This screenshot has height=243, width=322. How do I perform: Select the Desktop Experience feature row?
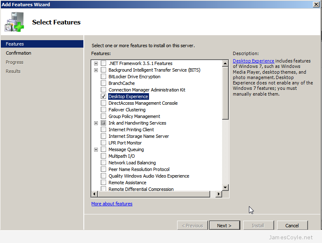click(x=128, y=96)
